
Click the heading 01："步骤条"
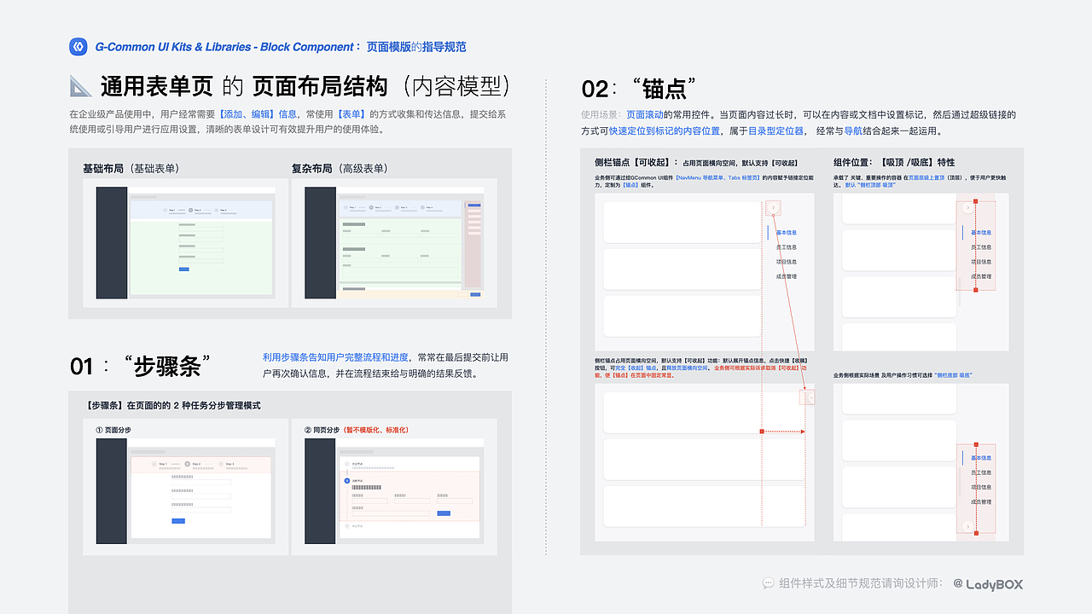pyautogui.click(x=140, y=366)
